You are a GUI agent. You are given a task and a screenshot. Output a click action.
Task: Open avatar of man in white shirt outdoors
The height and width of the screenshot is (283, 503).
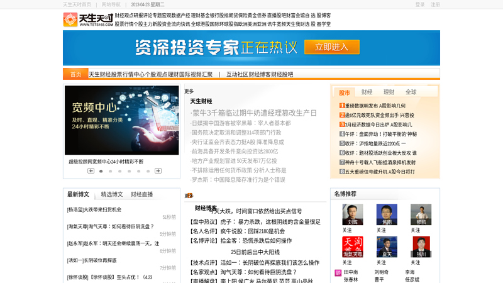pos(421,214)
